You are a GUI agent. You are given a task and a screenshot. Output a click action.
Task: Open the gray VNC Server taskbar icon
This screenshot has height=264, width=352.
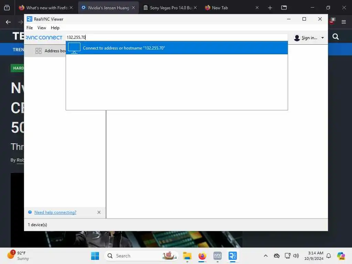click(217, 256)
